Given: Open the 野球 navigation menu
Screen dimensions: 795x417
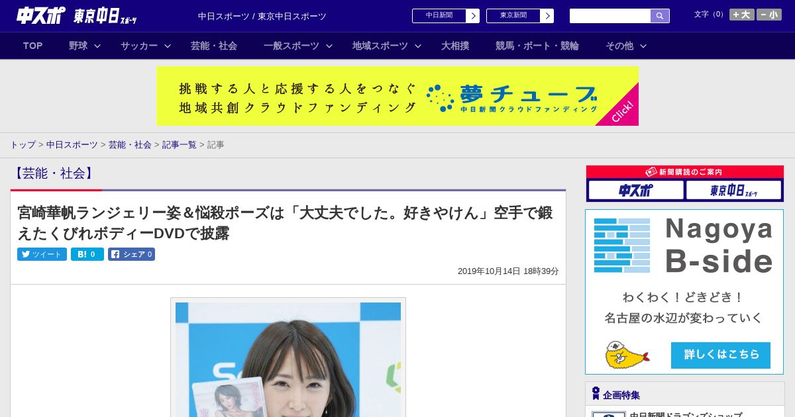Looking at the screenshot, I should (x=78, y=46).
